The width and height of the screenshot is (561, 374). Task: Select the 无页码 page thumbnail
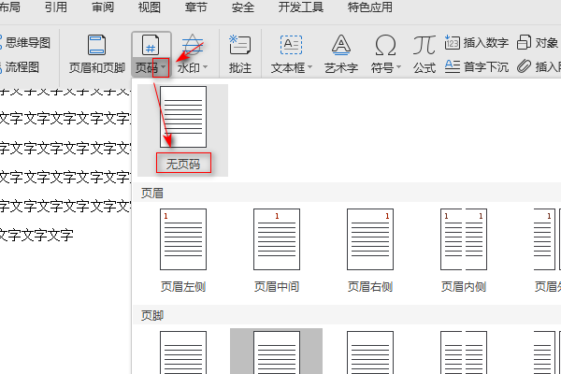[183, 117]
